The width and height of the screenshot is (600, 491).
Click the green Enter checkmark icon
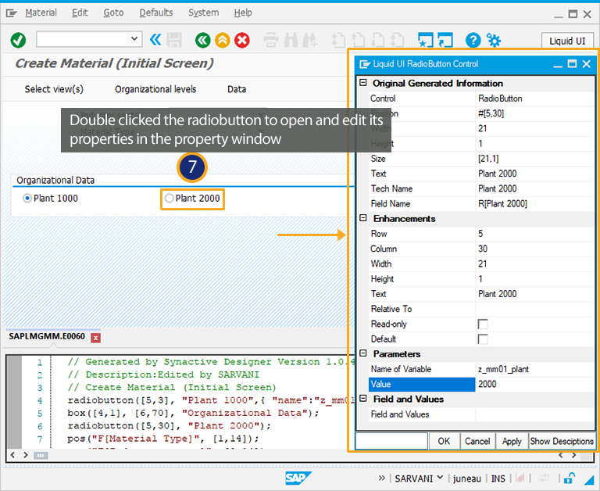(x=18, y=40)
